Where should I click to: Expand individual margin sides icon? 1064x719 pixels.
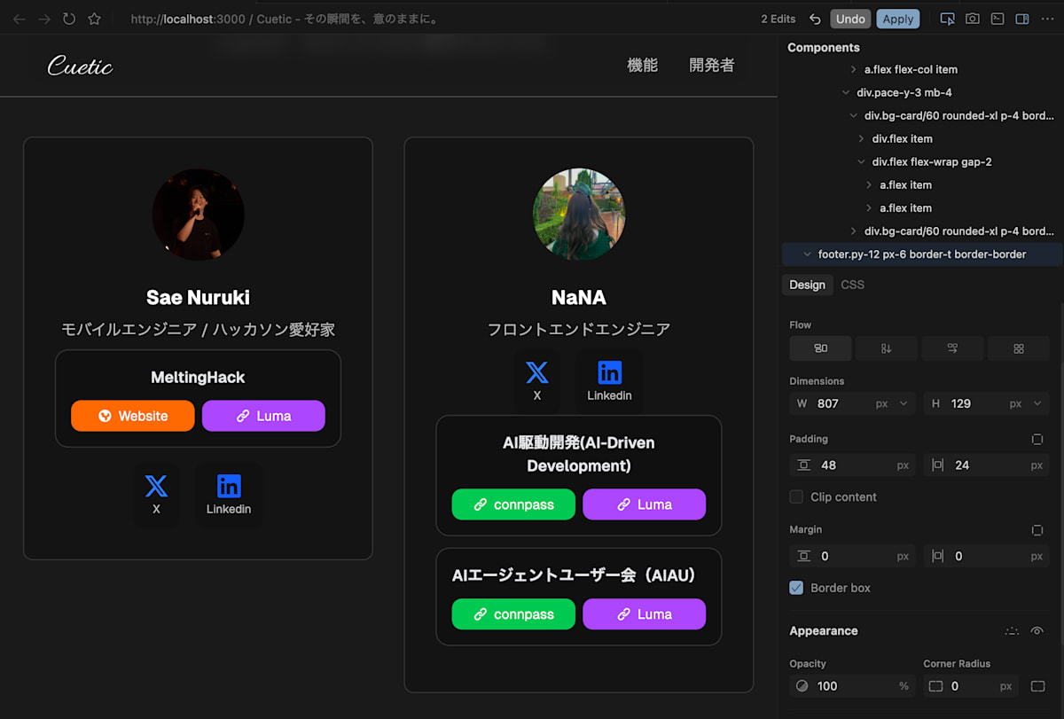(x=1037, y=530)
